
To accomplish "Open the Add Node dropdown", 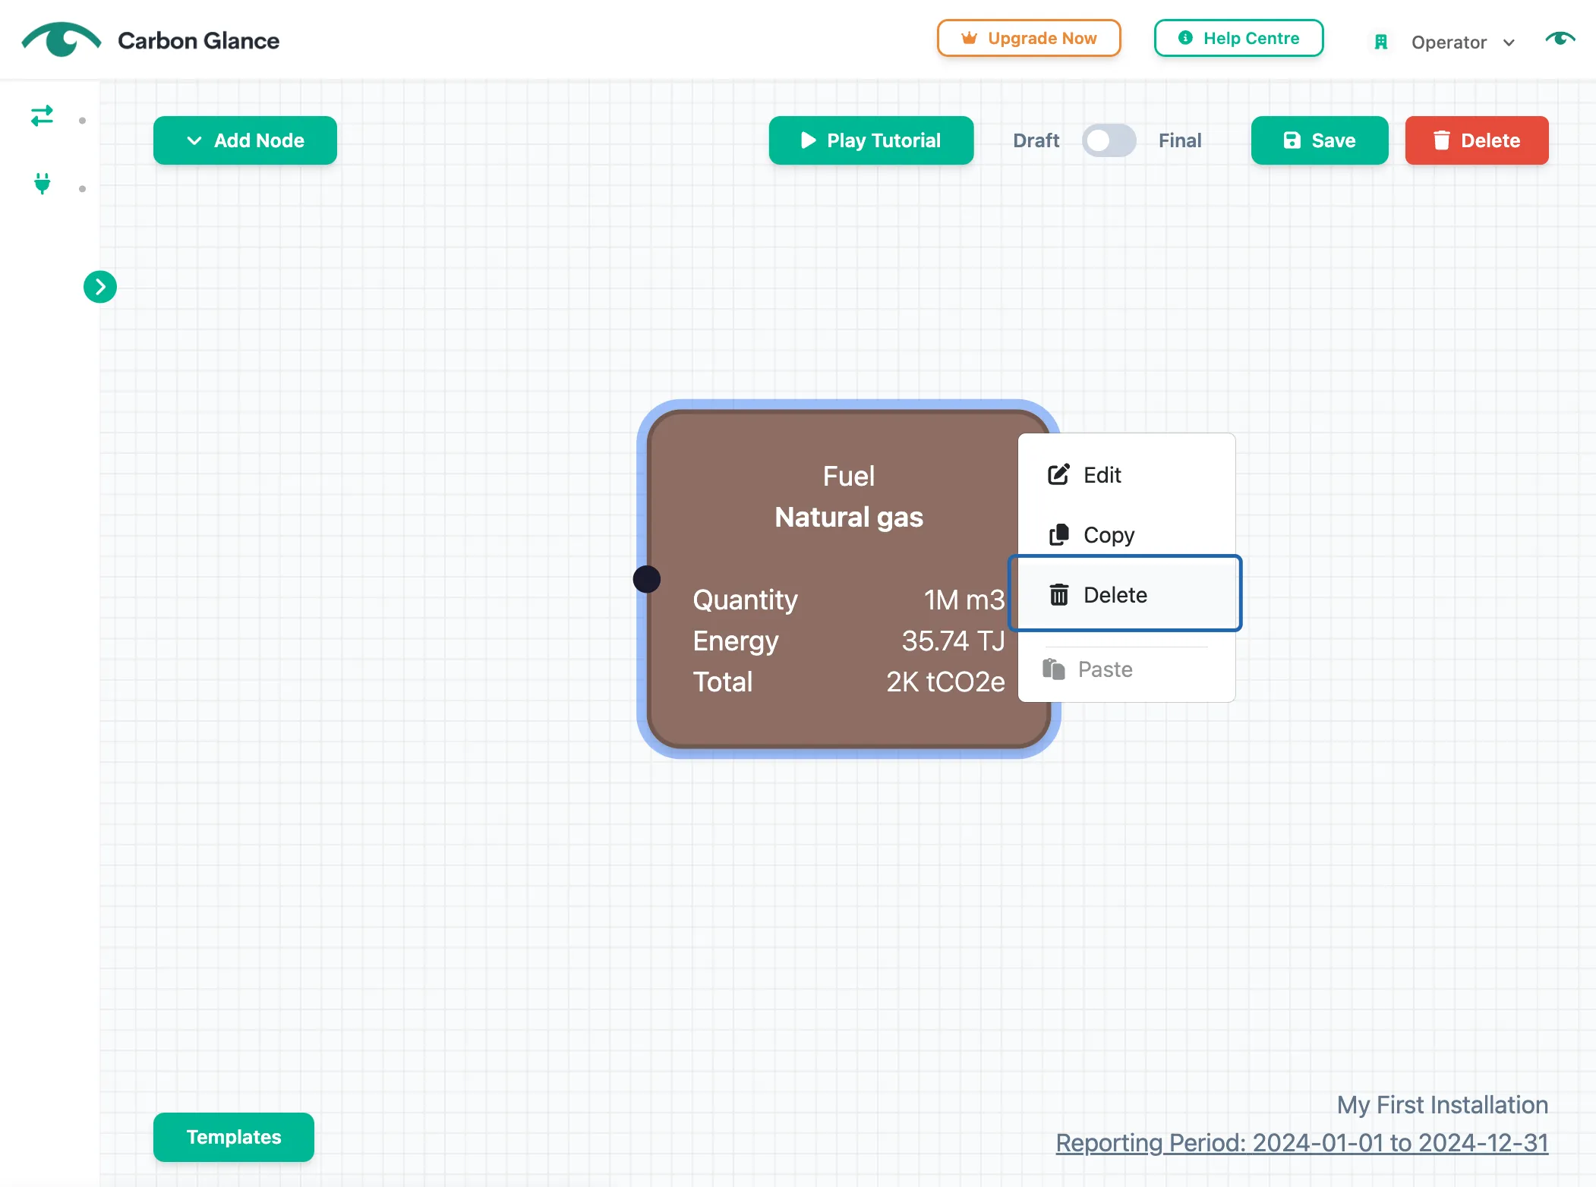I will (245, 140).
